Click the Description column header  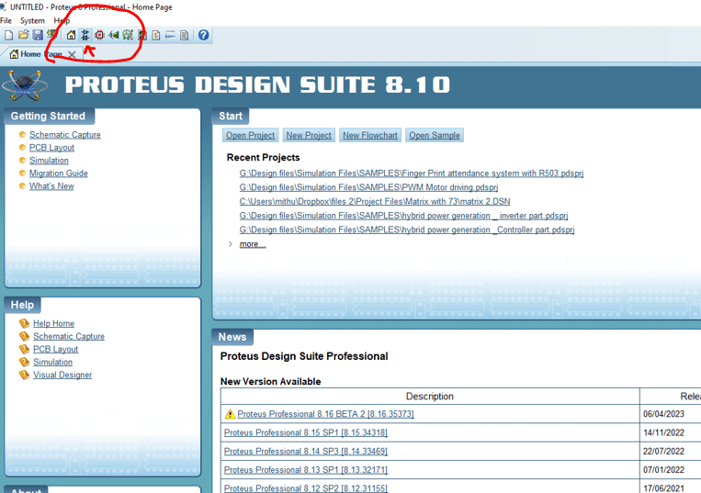[x=430, y=397]
